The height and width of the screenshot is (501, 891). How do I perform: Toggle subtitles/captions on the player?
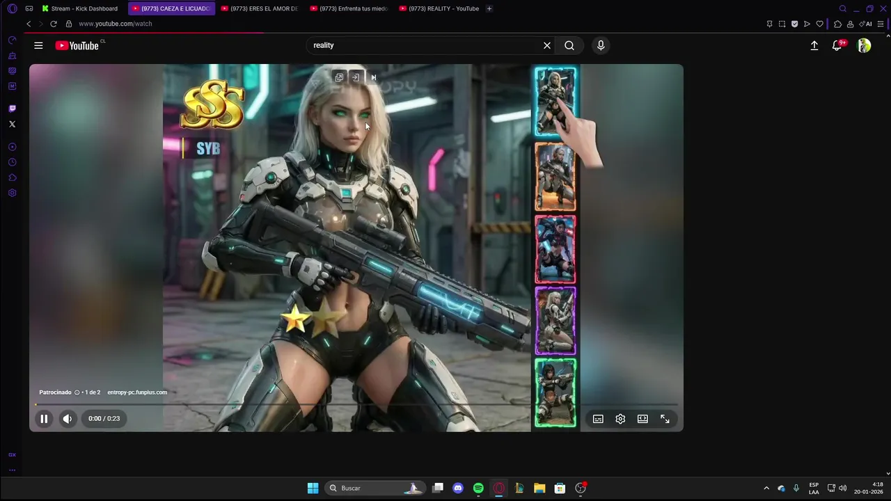point(598,419)
